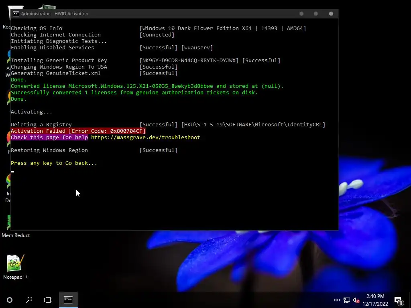
Task: Close the HWID Activation window
Action: (331, 14)
